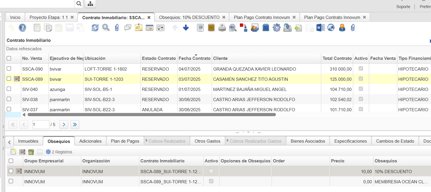Viewport: 431px width, 192px height.
Task: Tick the checkbox for contract SIV-040
Action: 9,89
